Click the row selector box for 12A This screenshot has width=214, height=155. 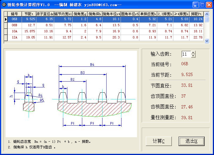point(6,38)
